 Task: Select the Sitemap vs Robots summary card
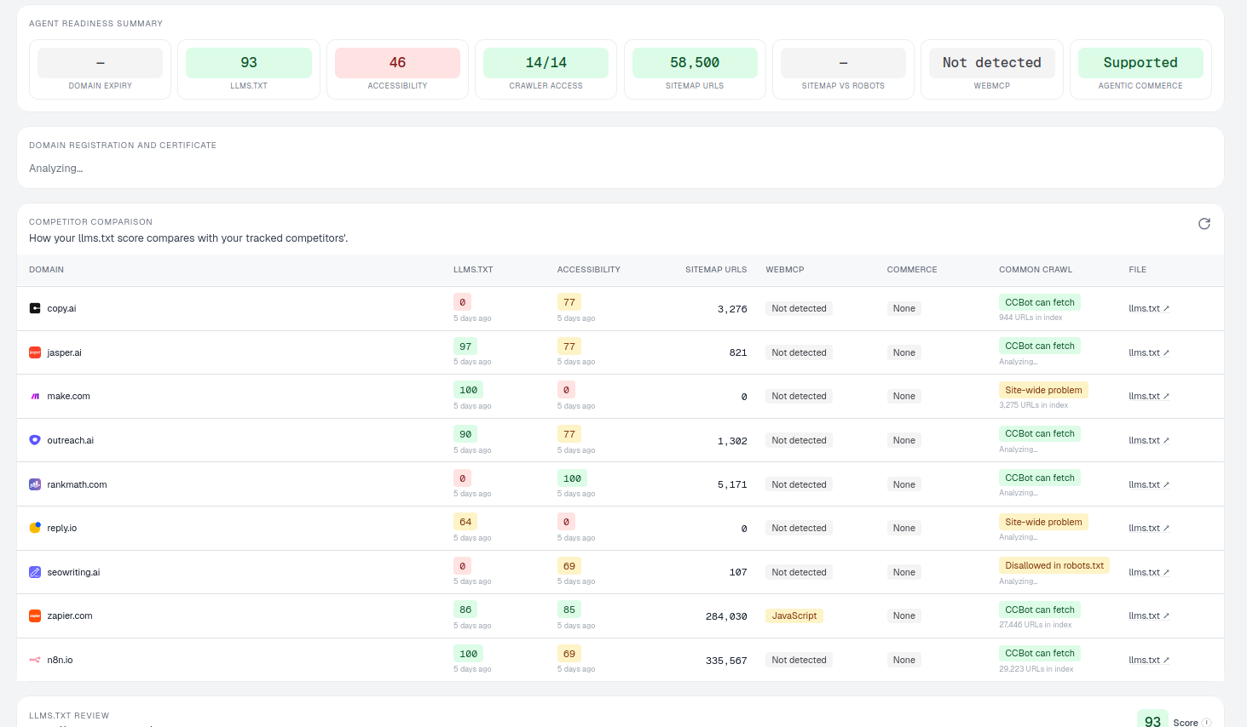point(843,70)
